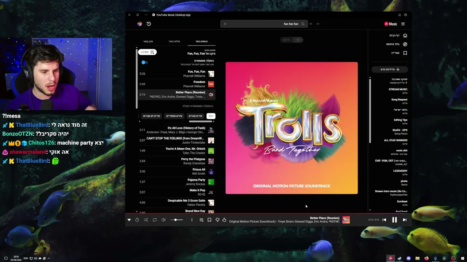
Task: Switch to the Related tab
Action: 148,41
